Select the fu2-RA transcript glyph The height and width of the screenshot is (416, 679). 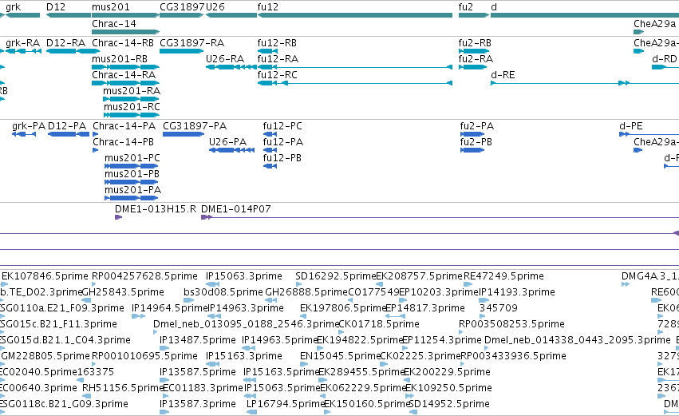coord(473,67)
